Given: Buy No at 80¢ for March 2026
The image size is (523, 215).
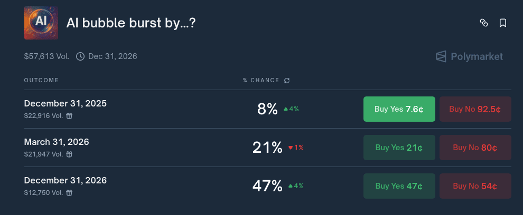Looking at the screenshot, I should pyautogui.click(x=475, y=148).
